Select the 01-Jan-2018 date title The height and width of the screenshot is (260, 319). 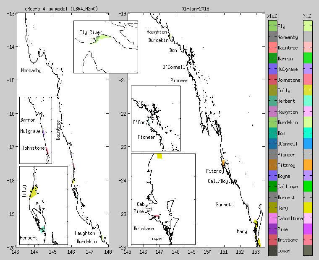[196, 8]
